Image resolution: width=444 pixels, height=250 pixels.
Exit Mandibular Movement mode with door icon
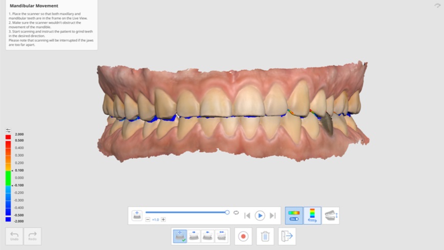(x=287, y=236)
